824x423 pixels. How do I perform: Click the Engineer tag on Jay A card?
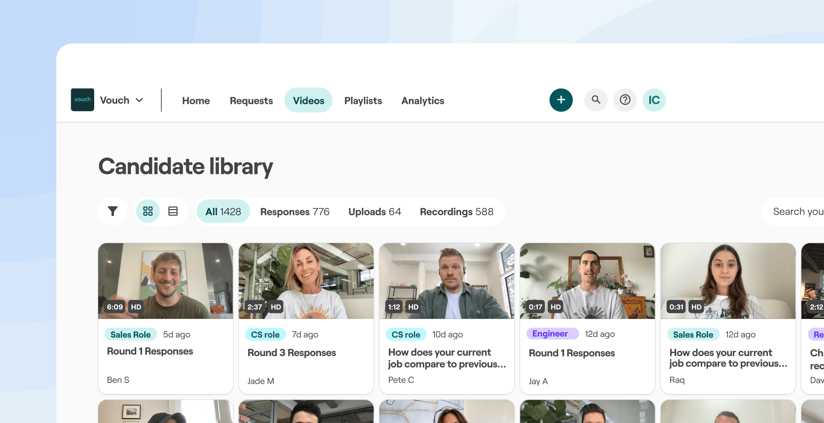[553, 334]
